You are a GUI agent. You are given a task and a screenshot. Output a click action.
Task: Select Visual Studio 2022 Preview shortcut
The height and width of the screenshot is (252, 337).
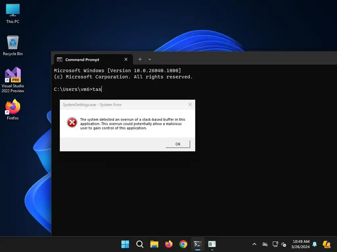click(x=13, y=80)
